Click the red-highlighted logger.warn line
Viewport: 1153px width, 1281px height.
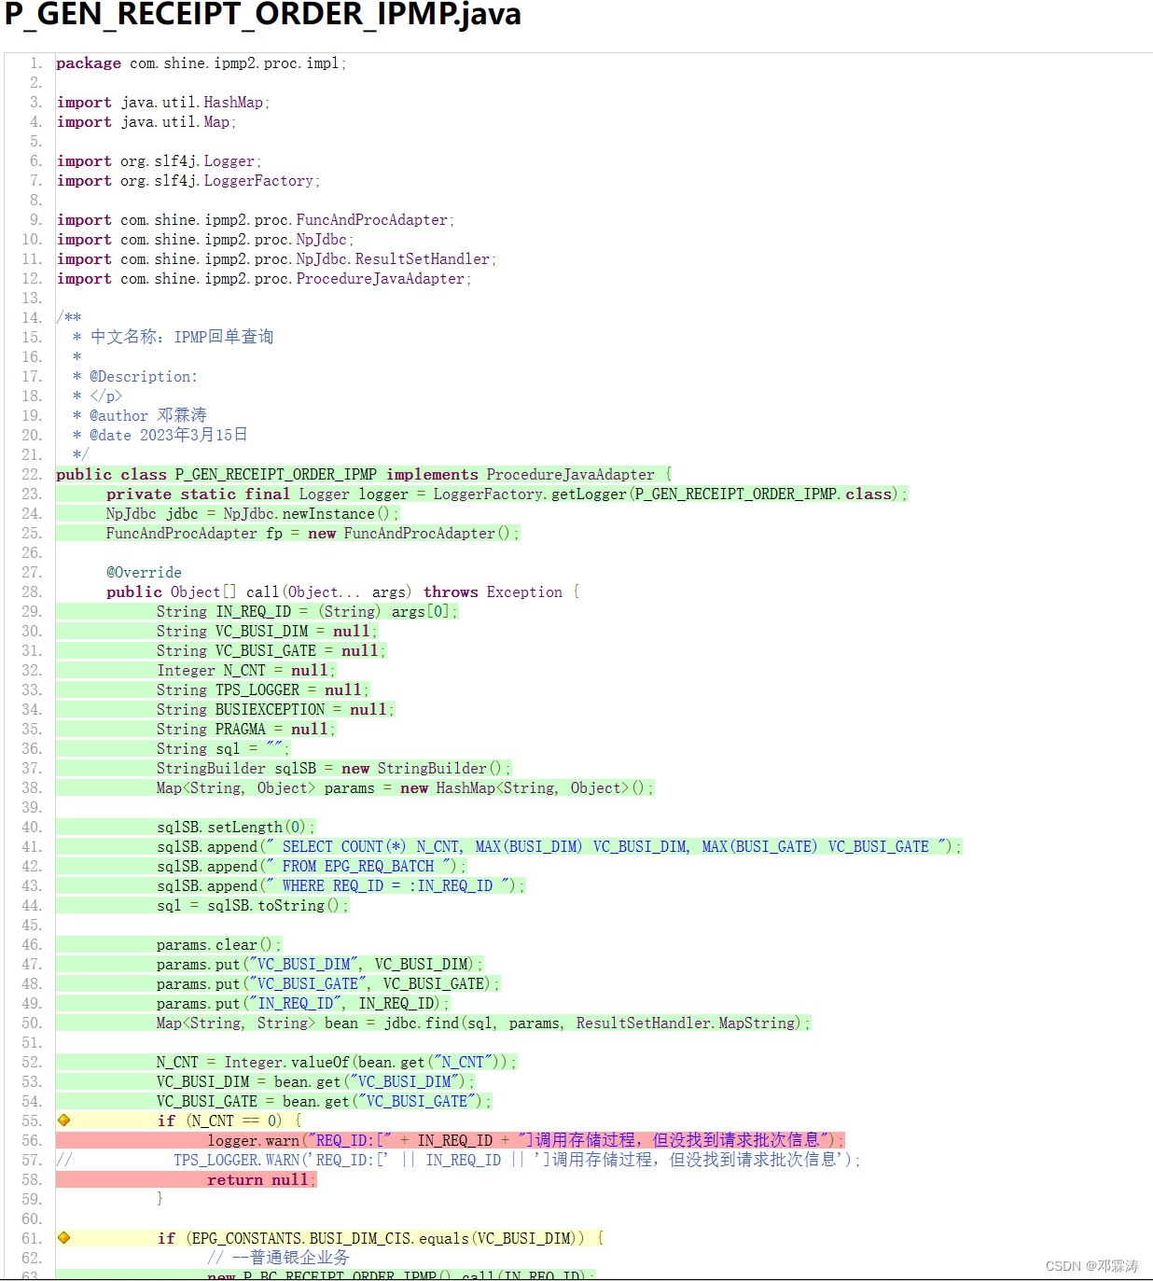pyautogui.click(x=522, y=1140)
